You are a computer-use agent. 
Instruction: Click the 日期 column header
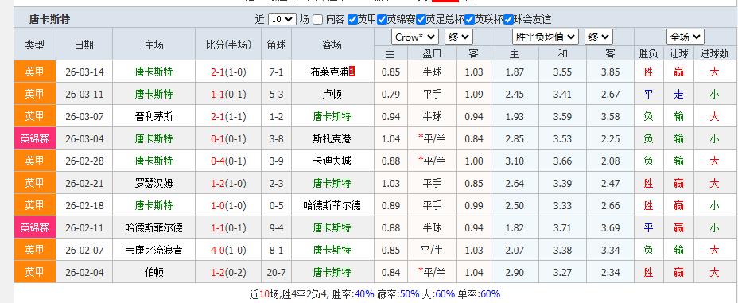[x=84, y=45]
